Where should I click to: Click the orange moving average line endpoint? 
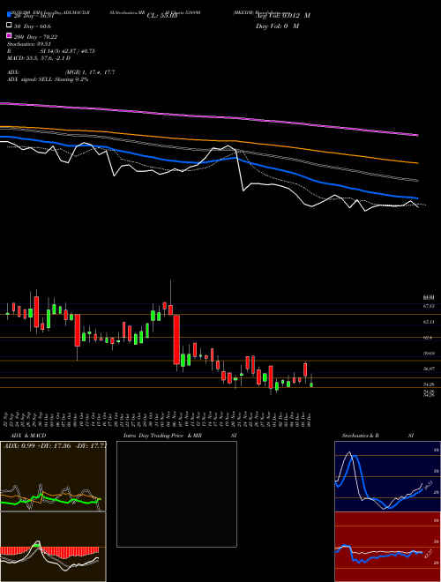tap(418, 163)
